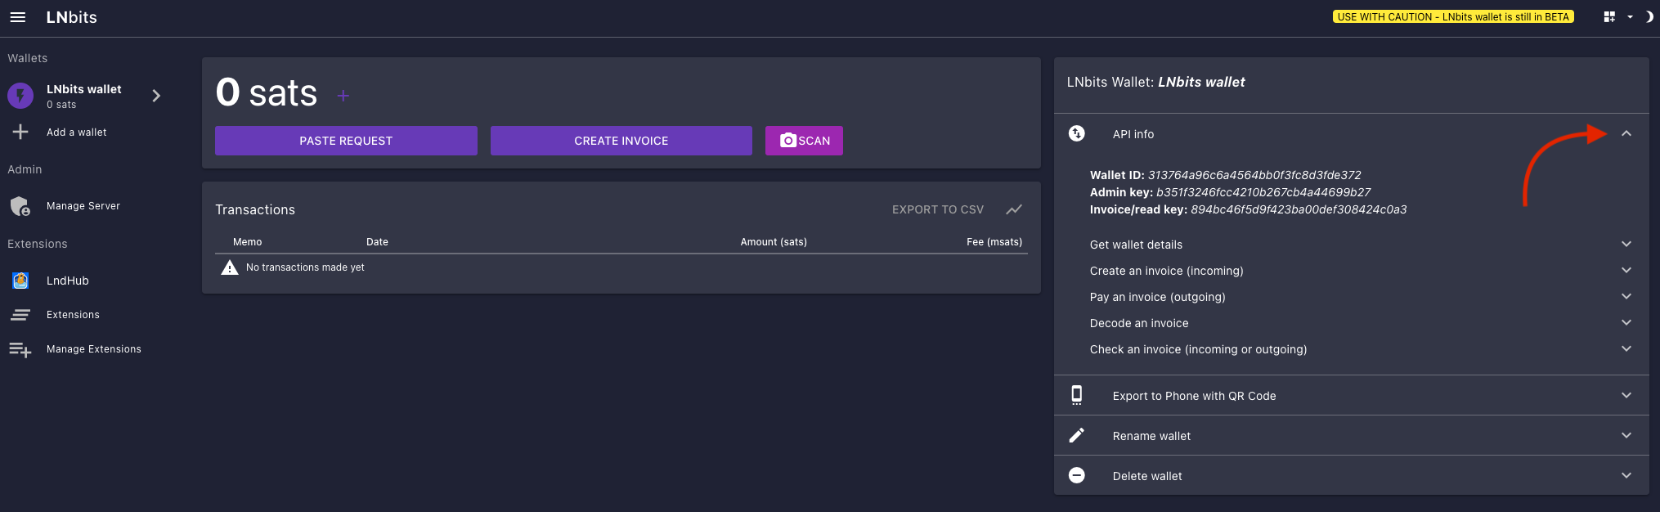
Task: Expand the Rename wallet section
Action: (1626, 436)
